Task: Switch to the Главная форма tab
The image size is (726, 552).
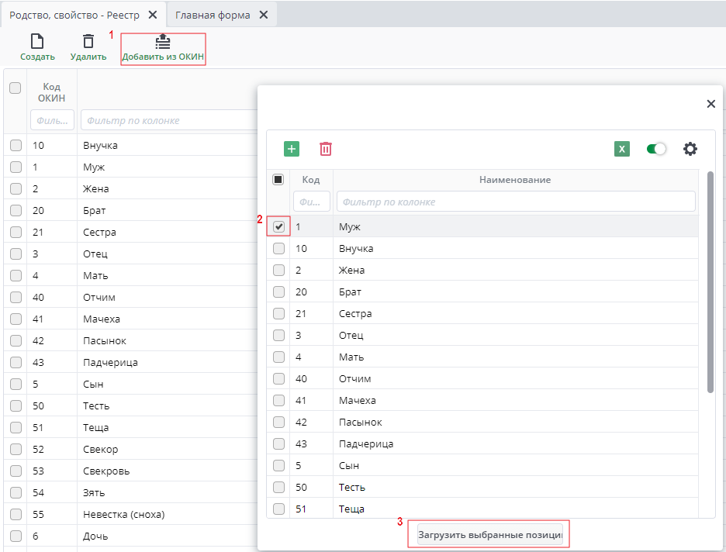Action: point(213,15)
